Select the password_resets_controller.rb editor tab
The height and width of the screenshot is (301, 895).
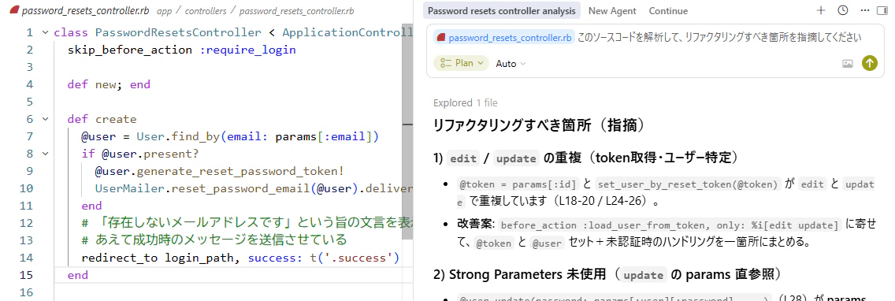80,11
